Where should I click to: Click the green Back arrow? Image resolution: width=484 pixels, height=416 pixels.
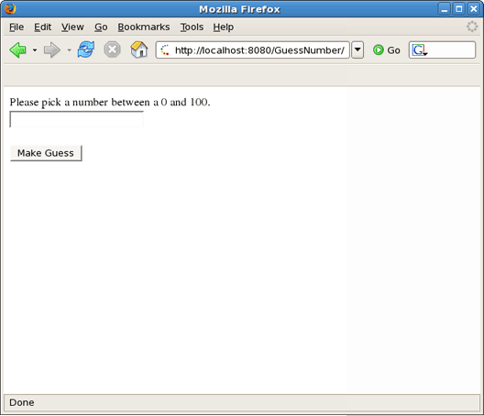[x=18, y=50]
